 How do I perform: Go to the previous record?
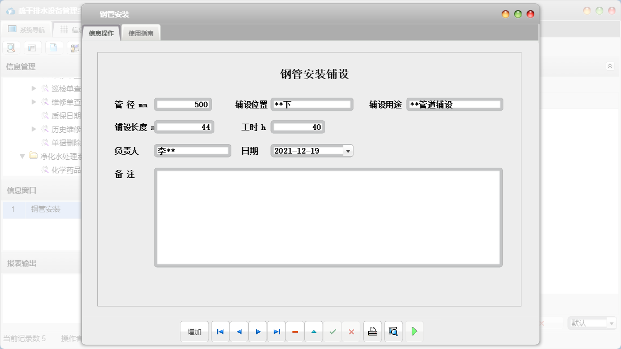tap(239, 331)
